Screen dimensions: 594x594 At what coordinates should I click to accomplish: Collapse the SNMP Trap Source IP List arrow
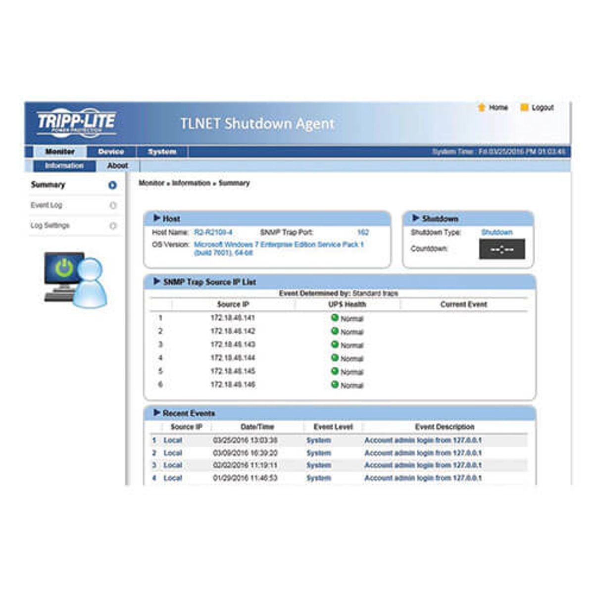156,281
